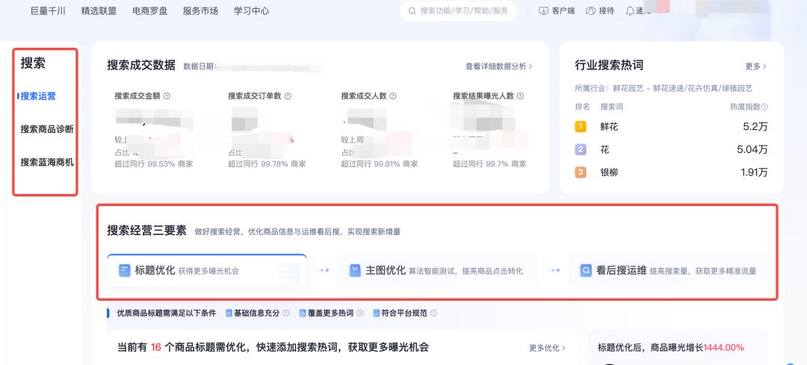Open 搜索蓝海商机 in the sidebar
This screenshot has height=365, width=807.
point(47,163)
